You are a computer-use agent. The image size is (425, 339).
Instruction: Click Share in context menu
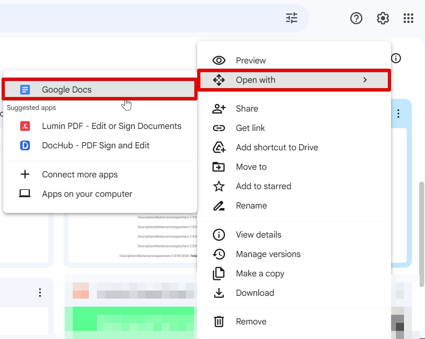247,109
